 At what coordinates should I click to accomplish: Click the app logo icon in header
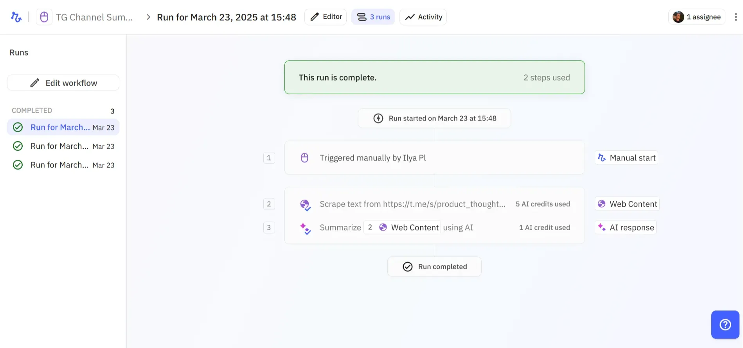pyautogui.click(x=16, y=17)
